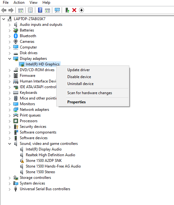174x205 pixels.
Task: Click the Human Interface Devices label
Action: click(x=38, y=81)
